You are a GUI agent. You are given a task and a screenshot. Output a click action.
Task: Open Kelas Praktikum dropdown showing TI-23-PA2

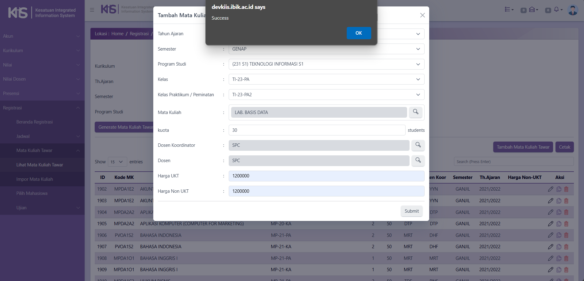(x=326, y=95)
